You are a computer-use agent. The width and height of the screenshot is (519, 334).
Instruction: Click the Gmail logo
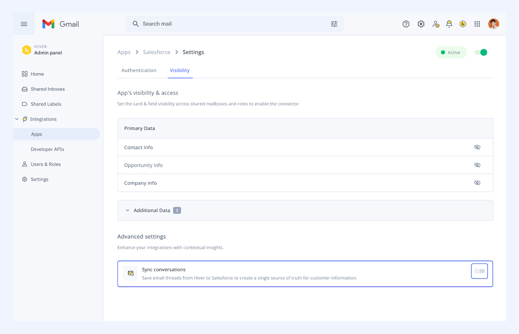point(61,24)
